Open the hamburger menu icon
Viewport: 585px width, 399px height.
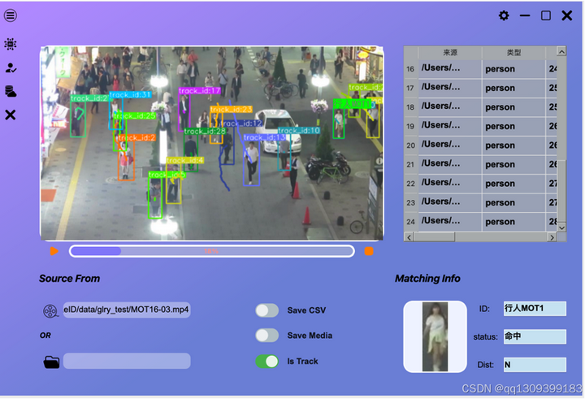(x=11, y=15)
